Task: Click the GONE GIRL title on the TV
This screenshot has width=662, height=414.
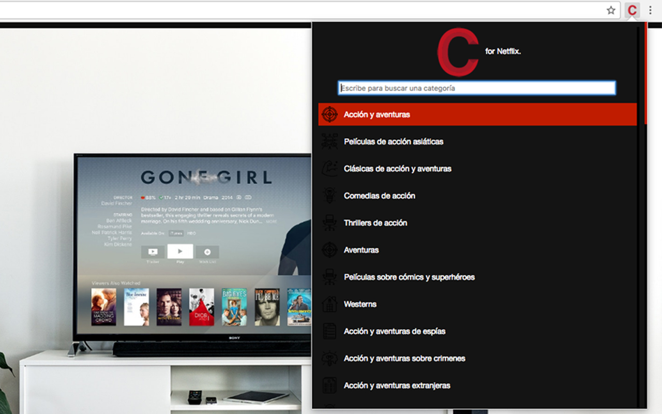Action: (x=206, y=178)
